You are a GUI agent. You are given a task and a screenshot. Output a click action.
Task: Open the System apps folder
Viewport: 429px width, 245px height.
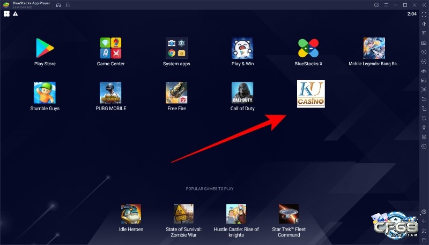point(176,48)
